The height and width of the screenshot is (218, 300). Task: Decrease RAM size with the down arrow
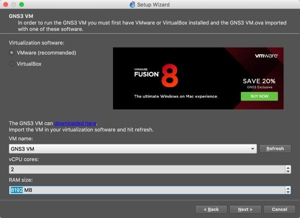[x=288, y=192]
